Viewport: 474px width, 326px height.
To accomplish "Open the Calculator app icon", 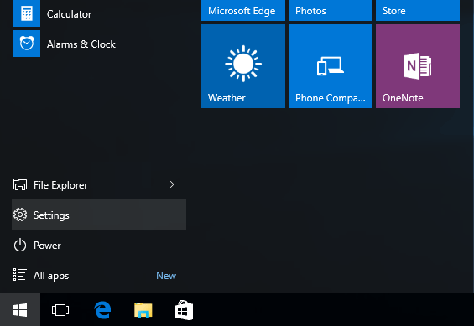I will (27, 13).
